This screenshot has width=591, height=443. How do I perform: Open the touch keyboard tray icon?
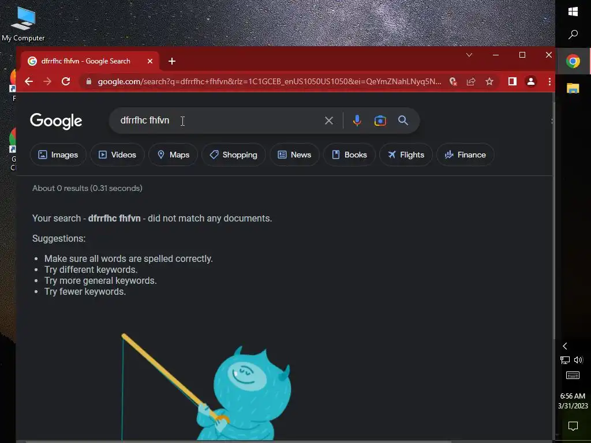(x=573, y=375)
